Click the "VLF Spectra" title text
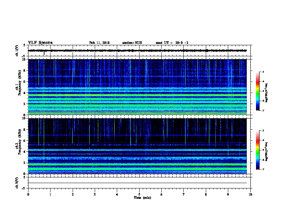This screenshot has width=282, height=218. tap(41, 43)
